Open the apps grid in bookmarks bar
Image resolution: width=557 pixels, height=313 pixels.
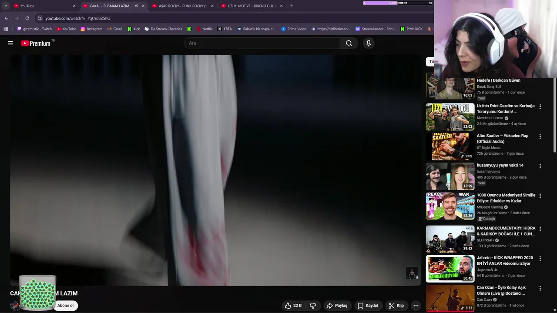click(6, 29)
